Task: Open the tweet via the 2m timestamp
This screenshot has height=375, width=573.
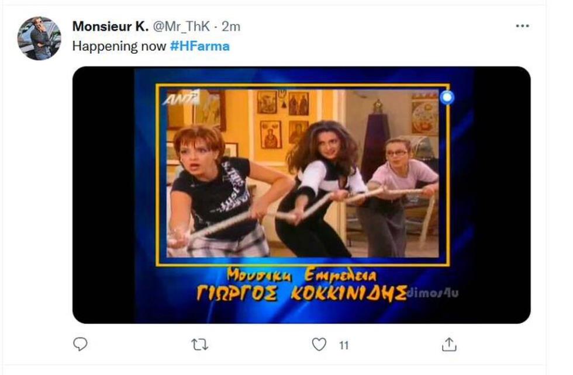Action: (231, 26)
